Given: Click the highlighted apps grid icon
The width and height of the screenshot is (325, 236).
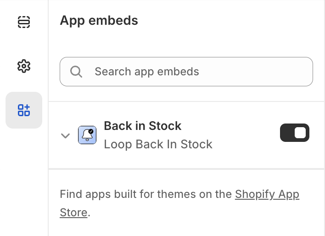Looking at the screenshot, I should [x=24, y=110].
